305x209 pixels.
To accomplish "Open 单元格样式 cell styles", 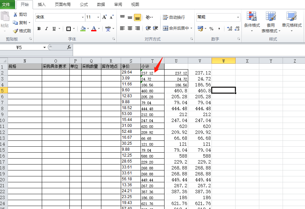I will point(292,22).
